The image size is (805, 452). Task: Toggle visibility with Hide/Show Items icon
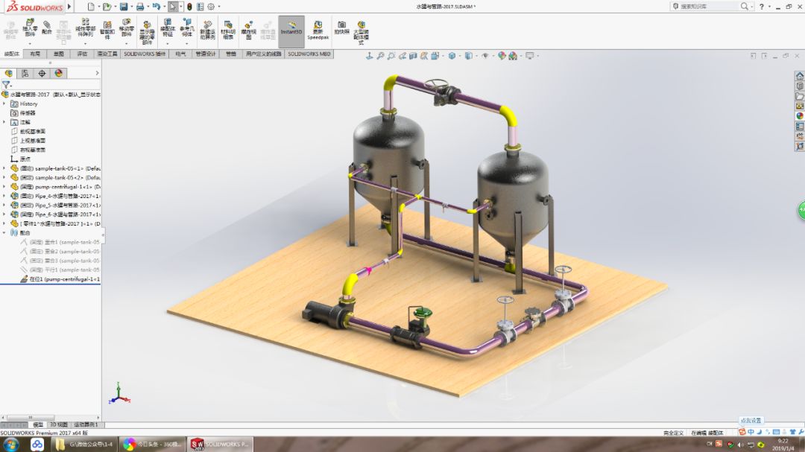click(x=485, y=55)
